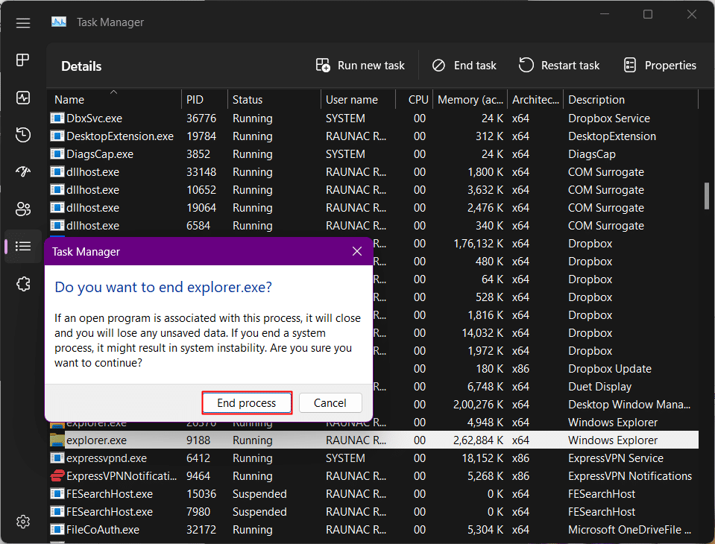Viewport: 715px width, 544px height.
Task: Click Cancel in the dialog
Action: point(330,402)
